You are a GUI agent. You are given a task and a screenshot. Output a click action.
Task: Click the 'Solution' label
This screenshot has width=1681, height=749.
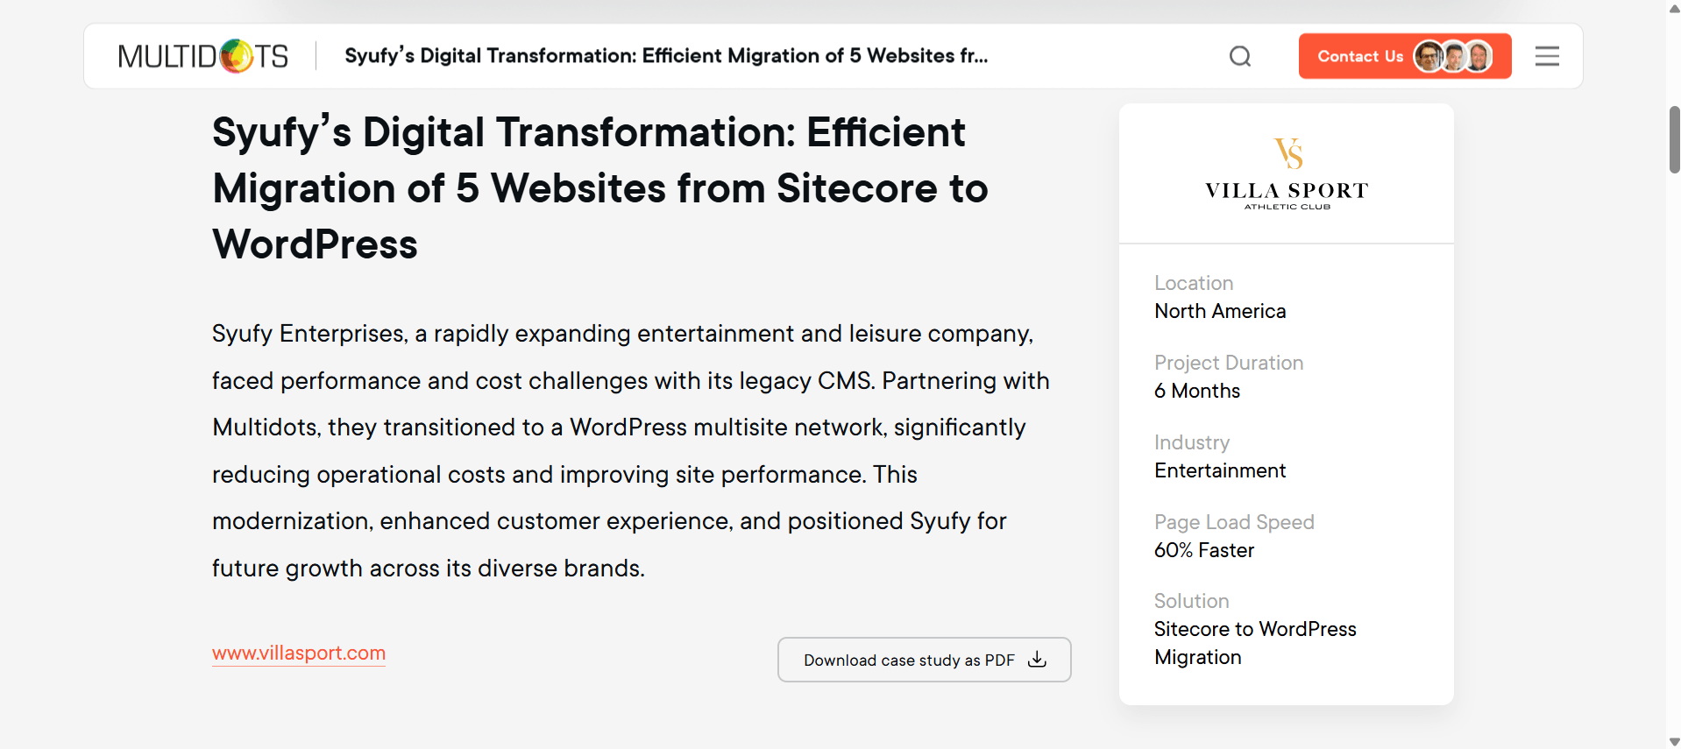pyautogui.click(x=1191, y=601)
